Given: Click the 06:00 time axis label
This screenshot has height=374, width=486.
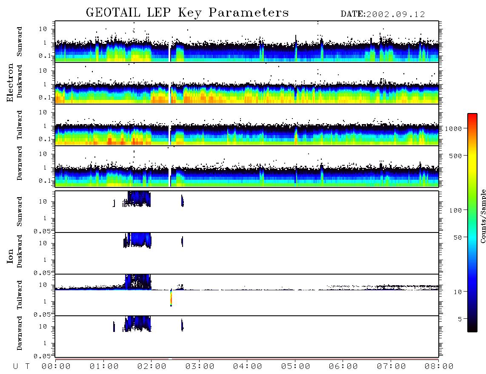Looking at the screenshot, I should coord(343,366).
